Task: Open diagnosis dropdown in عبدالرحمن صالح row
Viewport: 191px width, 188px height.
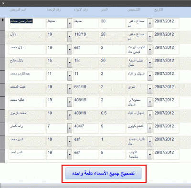Action: pyautogui.click(x=150, y=23)
